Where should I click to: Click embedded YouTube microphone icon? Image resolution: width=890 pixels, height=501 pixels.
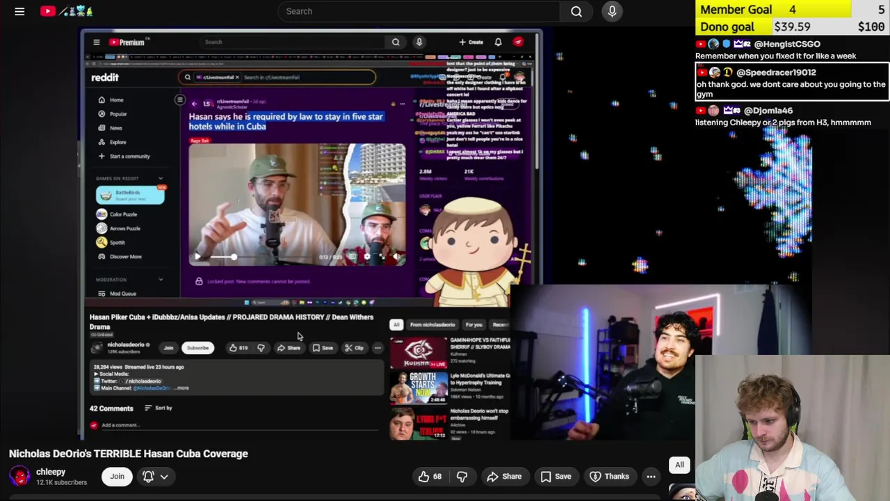point(419,42)
